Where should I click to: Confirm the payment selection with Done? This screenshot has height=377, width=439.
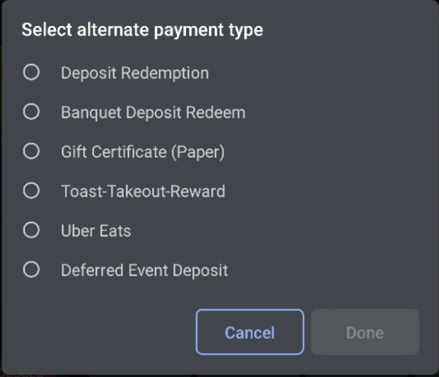coord(365,332)
